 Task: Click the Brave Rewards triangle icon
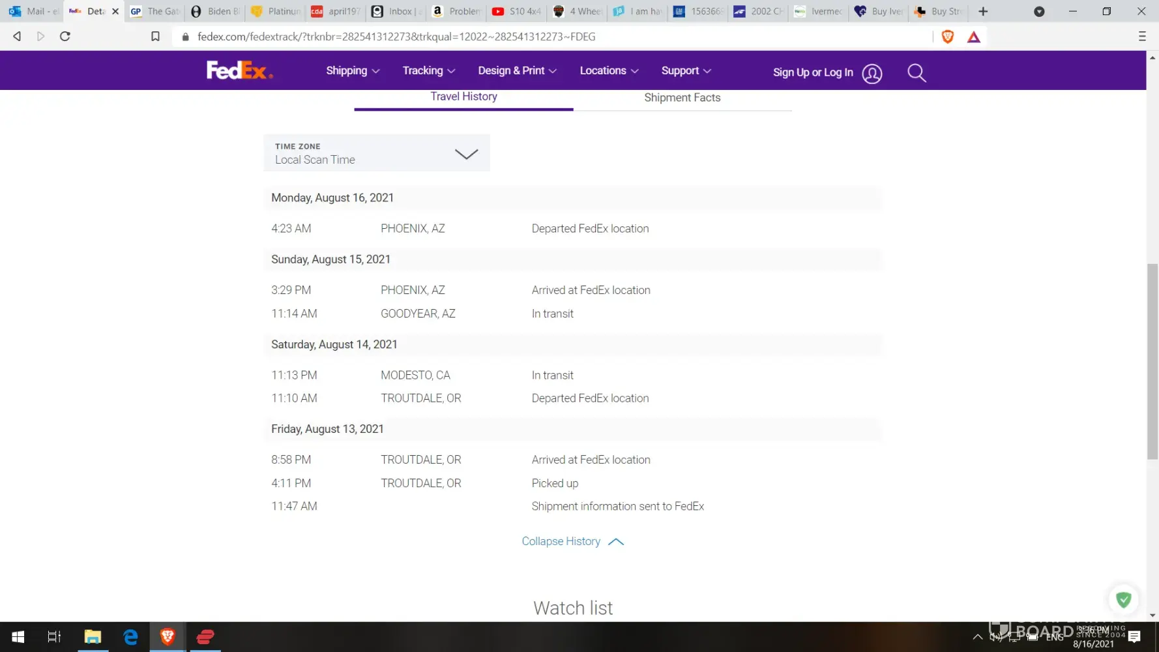[974, 37]
